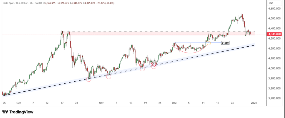Click the second red circle in early November
The width and height of the screenshot is (285, 118).
(109, 76)
